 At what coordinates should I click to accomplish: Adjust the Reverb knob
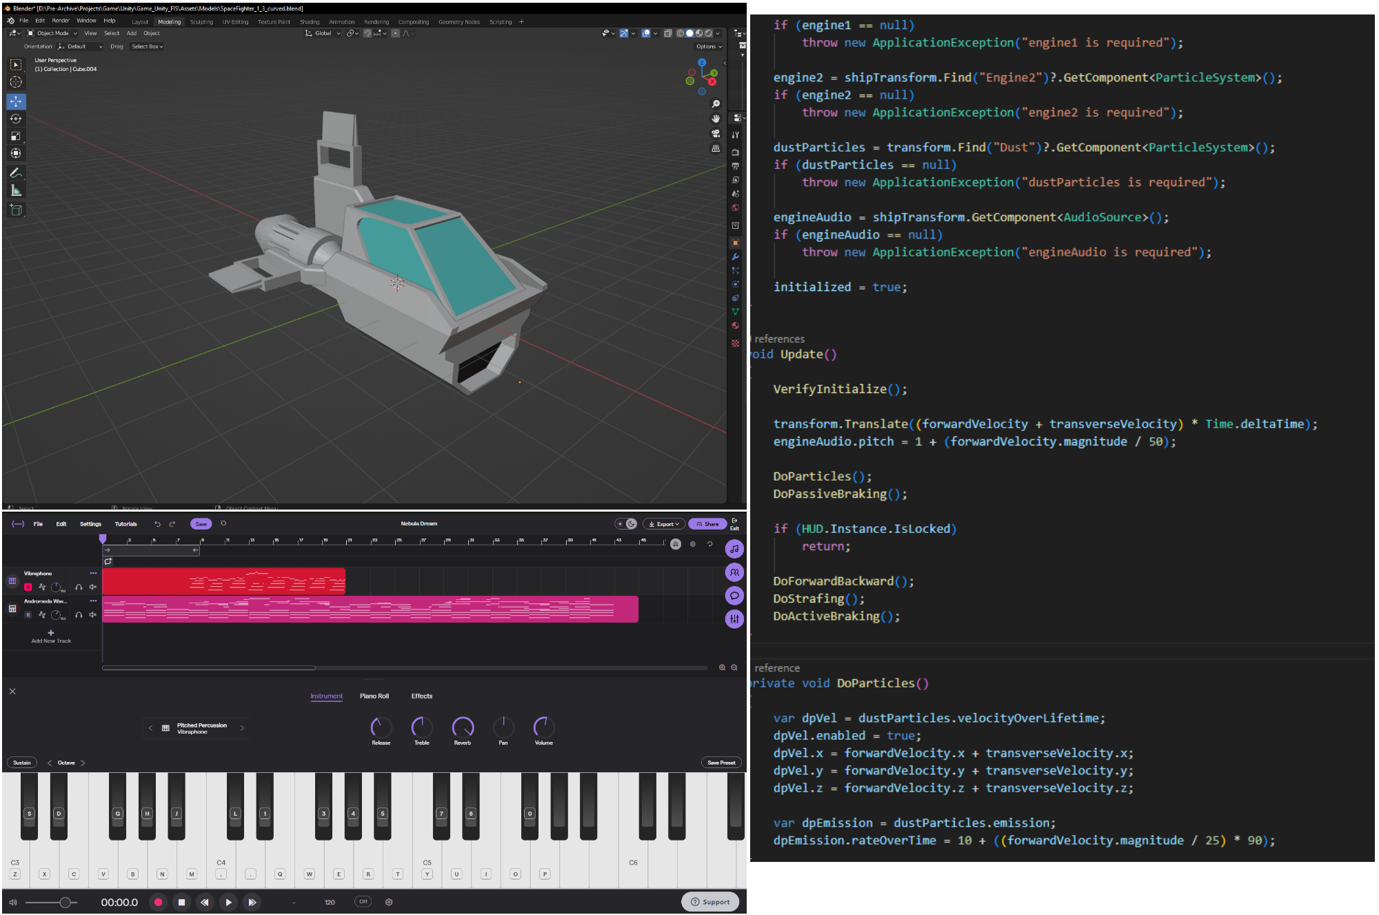pos(463,726)
